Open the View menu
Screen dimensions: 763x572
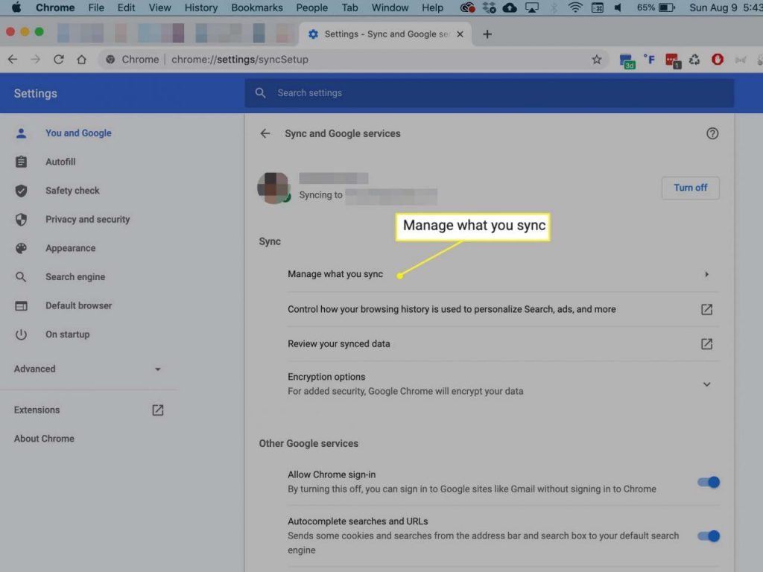159,7
